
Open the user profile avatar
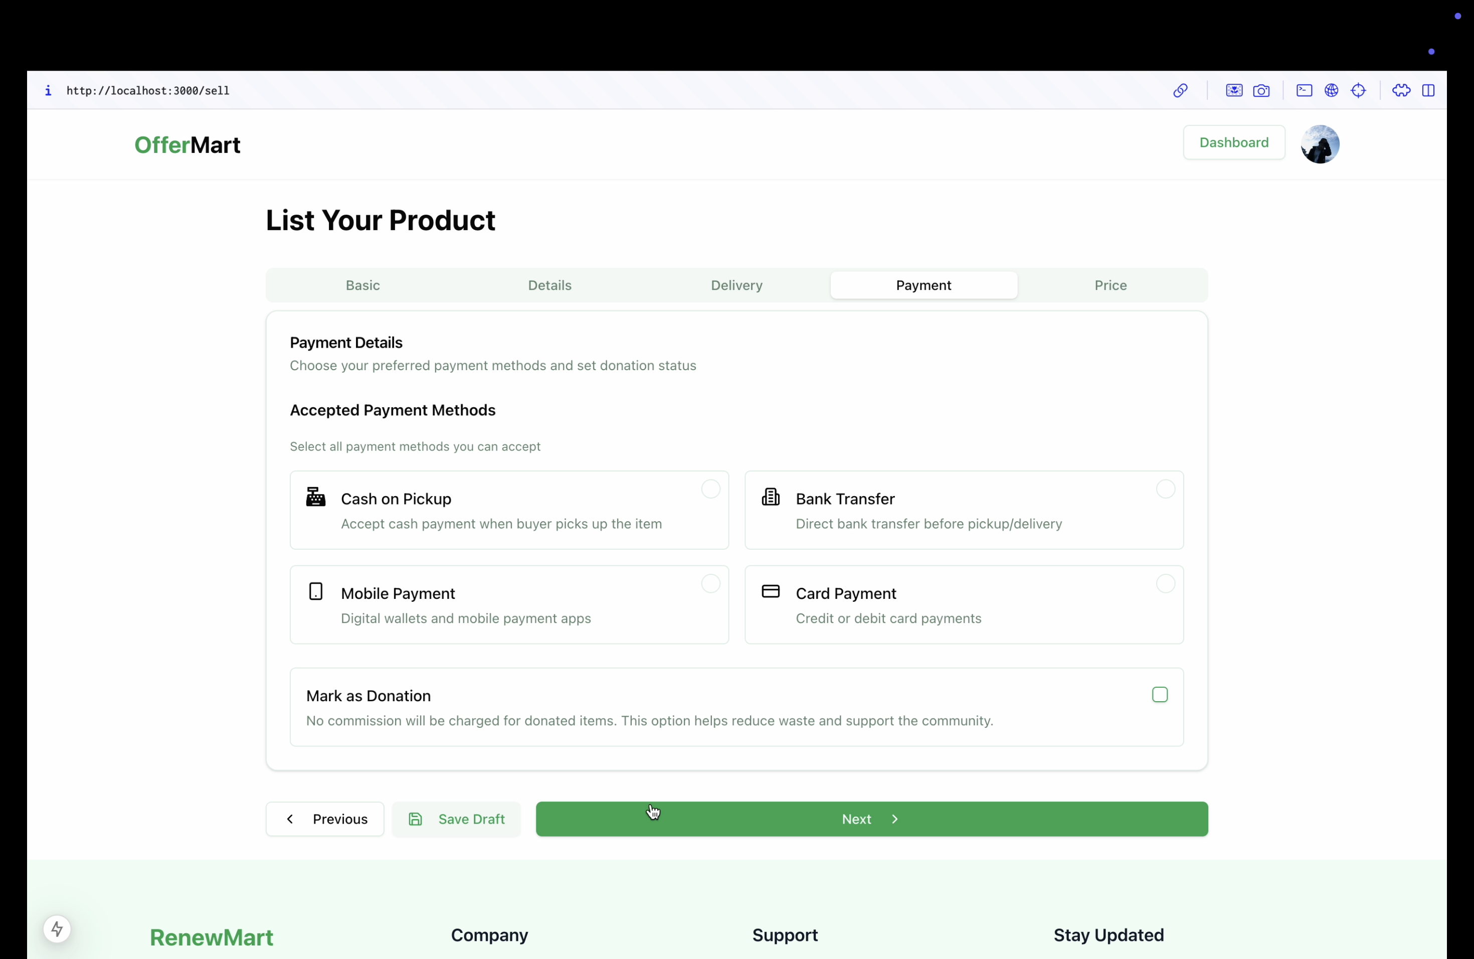click(1320, 144)
